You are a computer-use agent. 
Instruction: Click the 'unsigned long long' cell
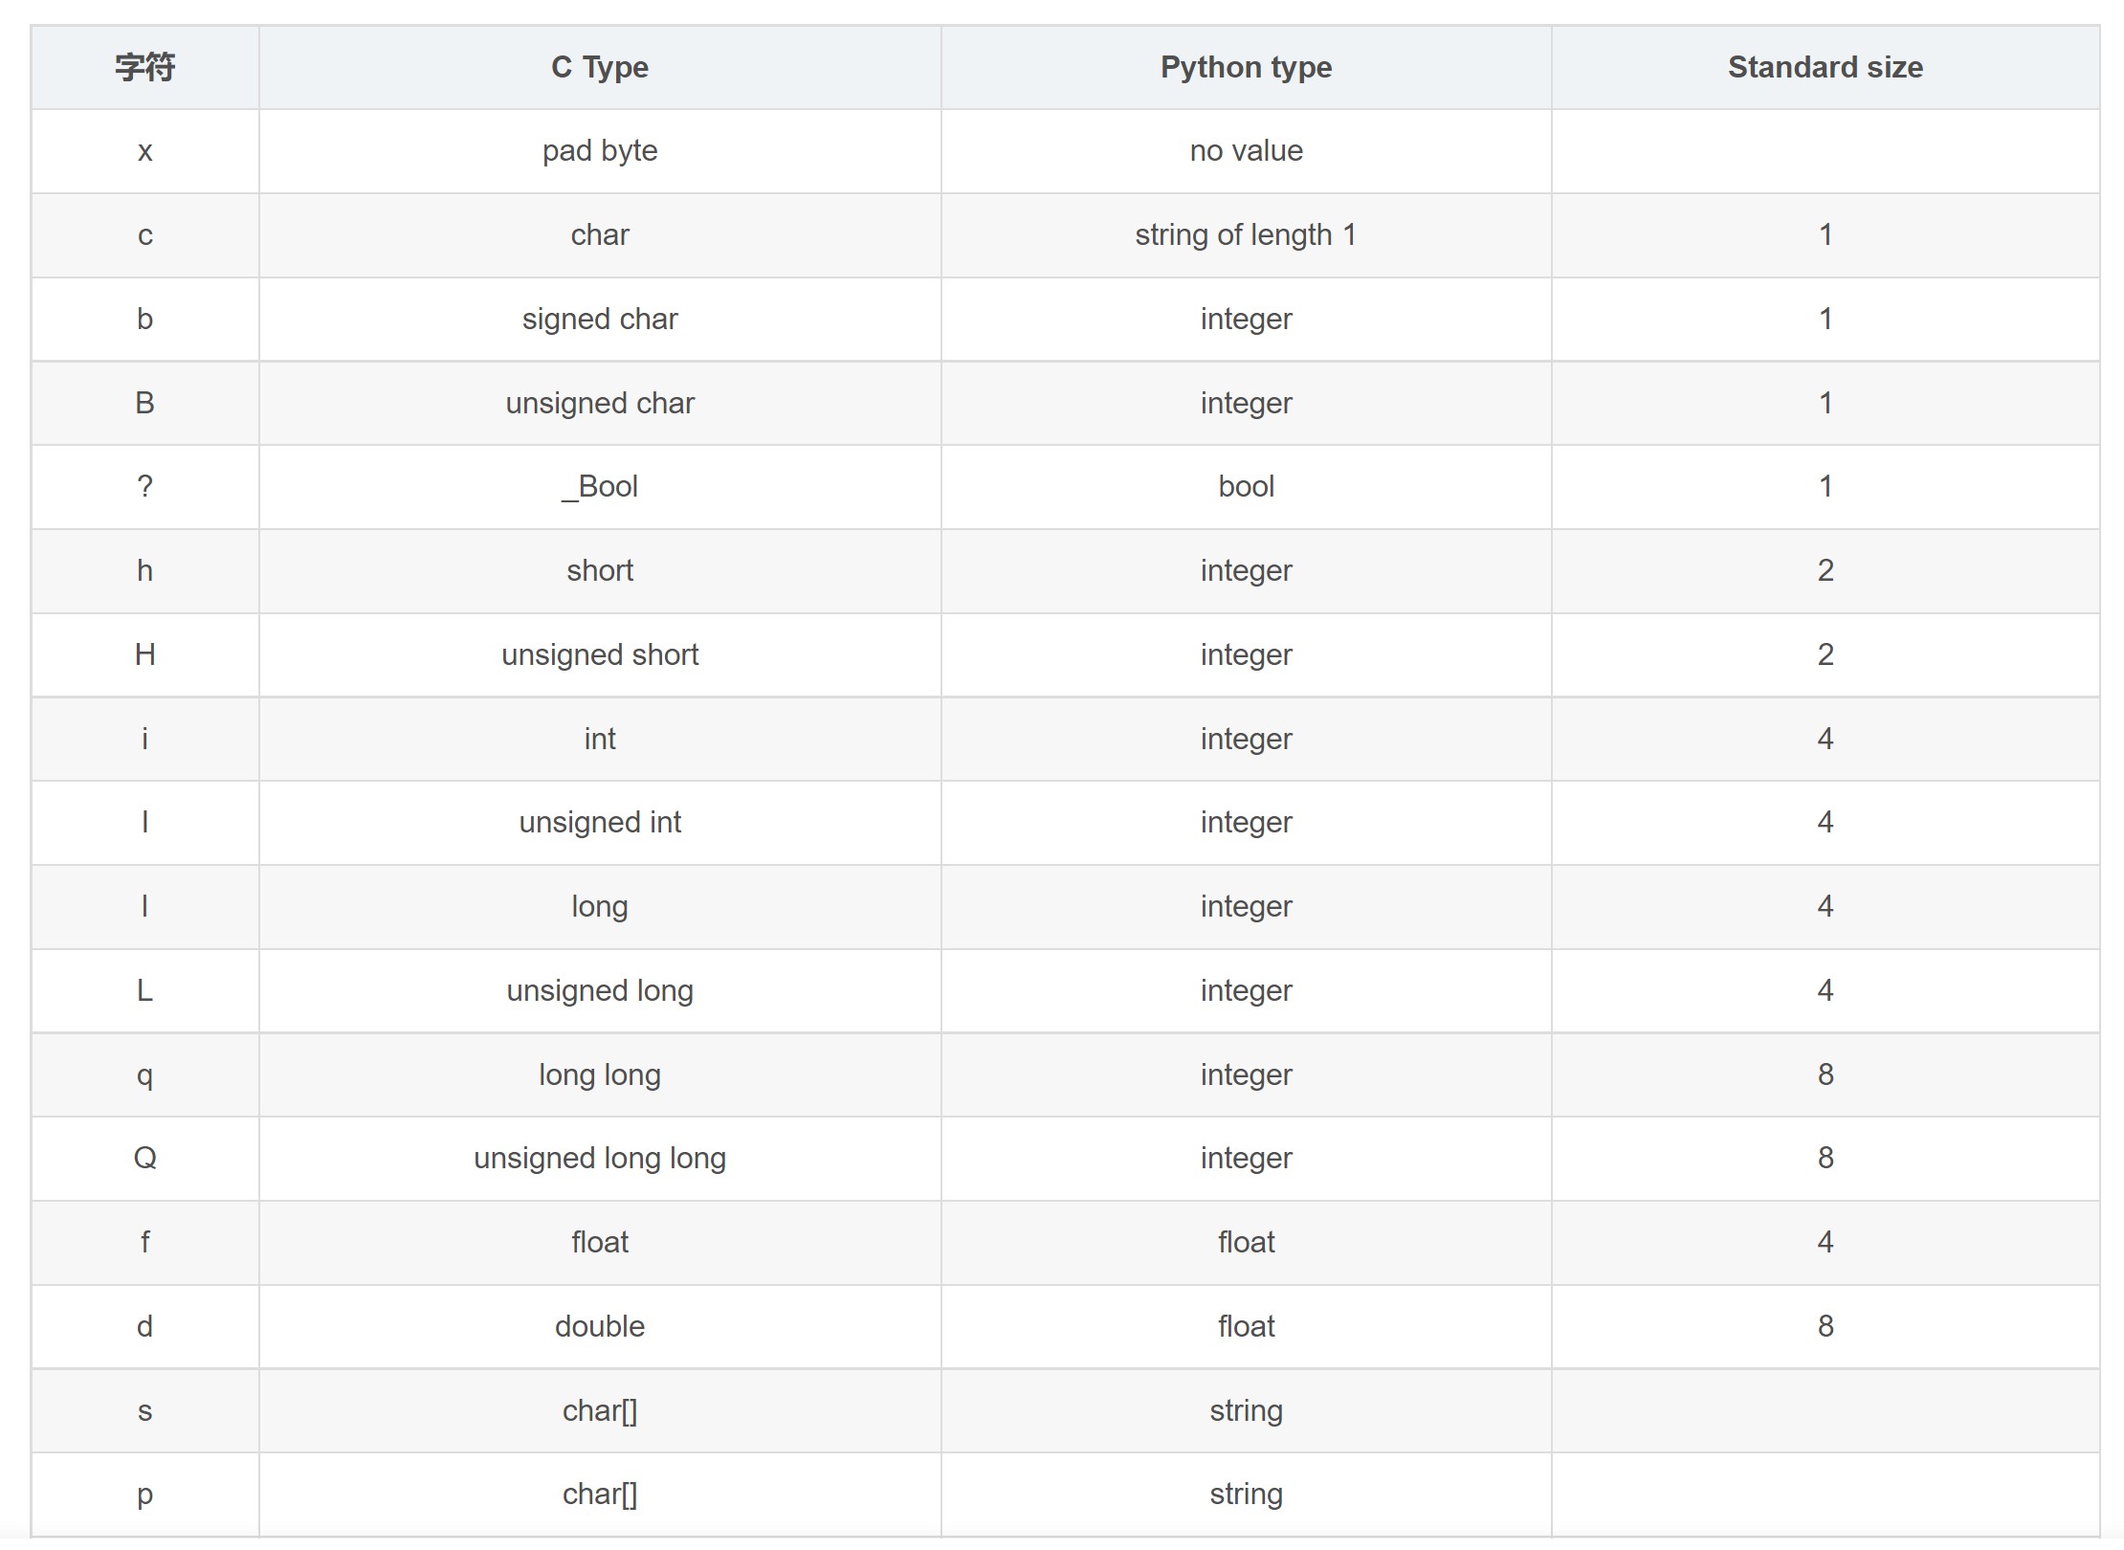pos(600,1159)
